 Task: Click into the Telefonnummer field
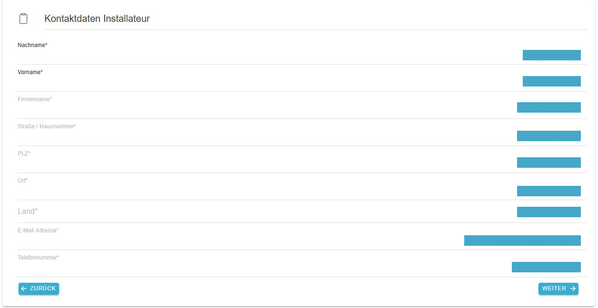(x=238, y=267)
